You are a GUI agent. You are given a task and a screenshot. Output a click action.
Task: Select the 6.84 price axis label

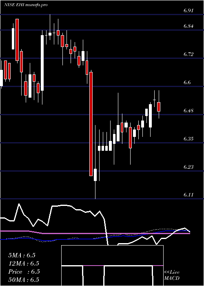tap(188, 26)
